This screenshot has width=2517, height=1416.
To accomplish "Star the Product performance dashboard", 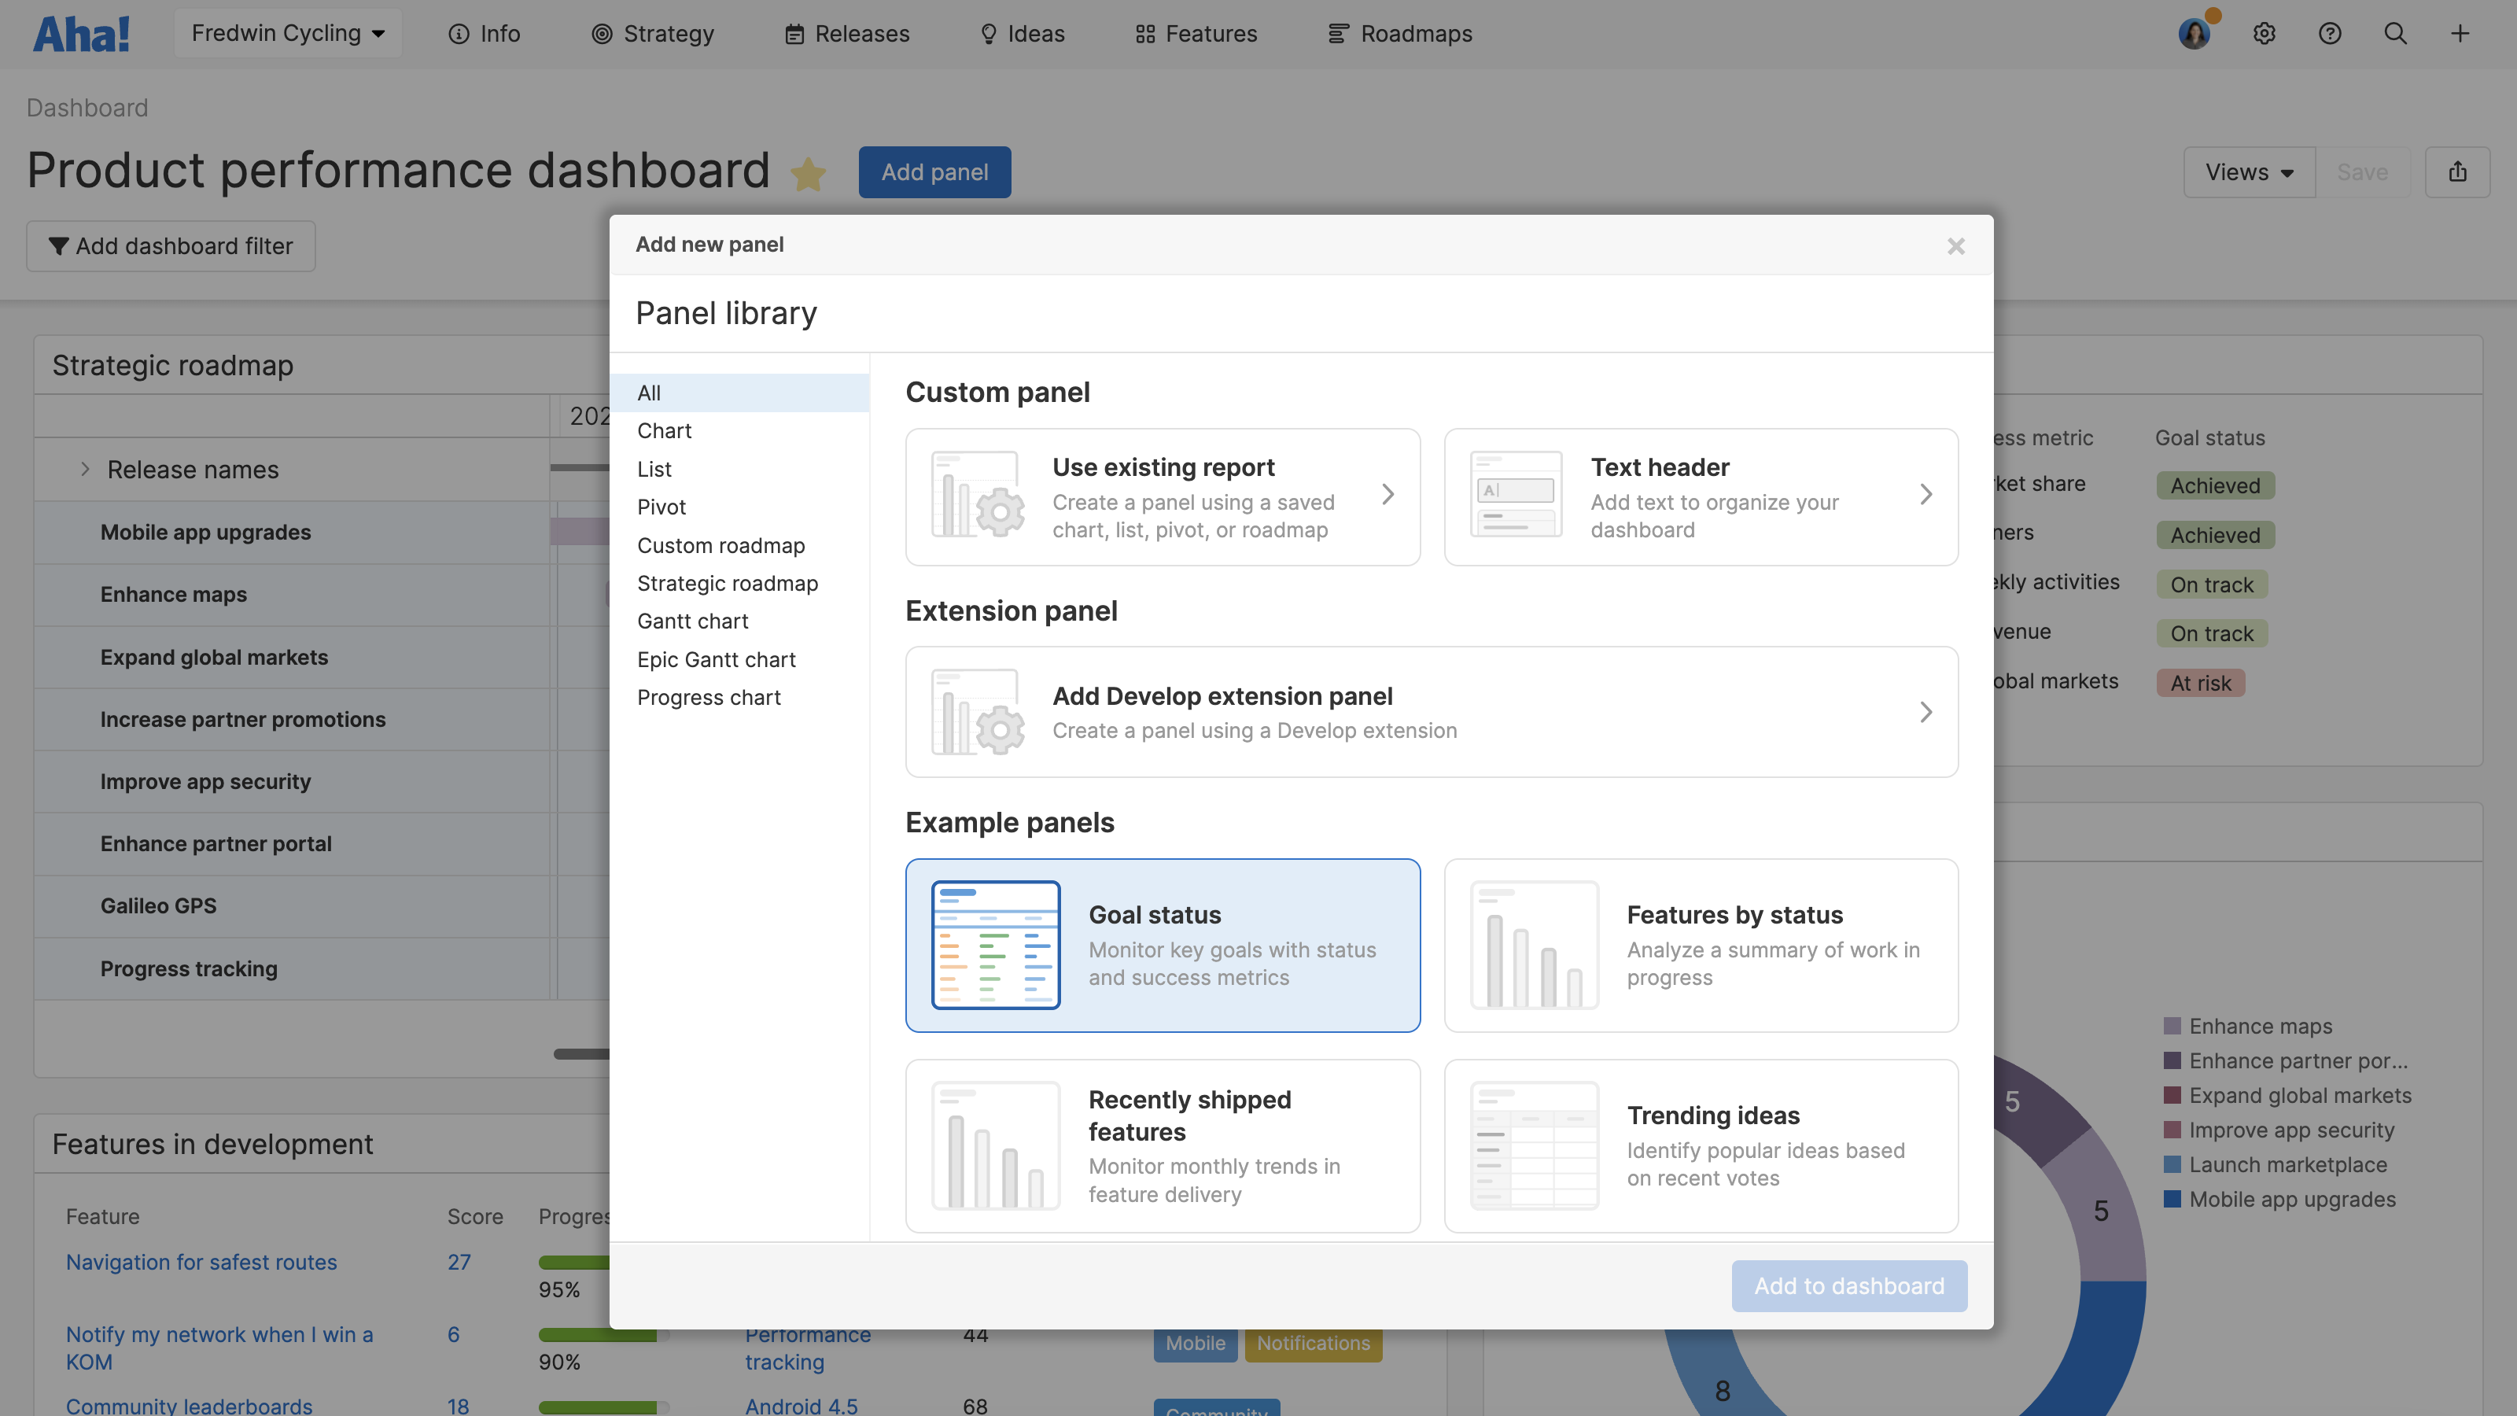I will tap(809, 174).
